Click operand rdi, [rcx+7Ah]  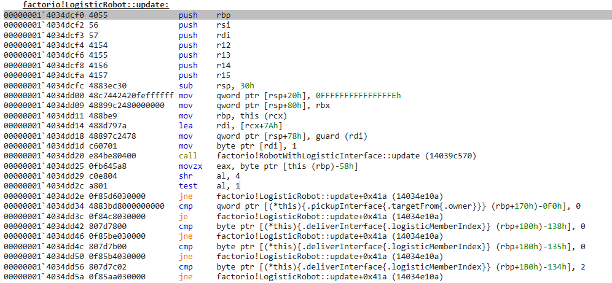(249, 125)
